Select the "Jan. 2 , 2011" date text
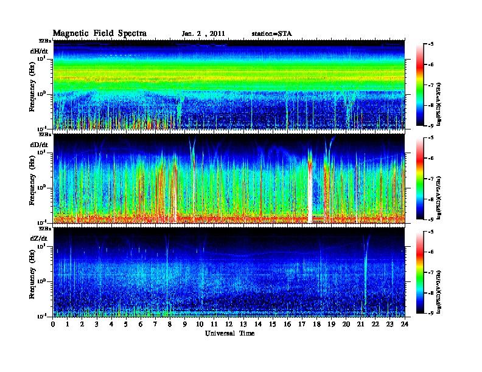This screenshot has width=482, height=372. click(203, 34)
